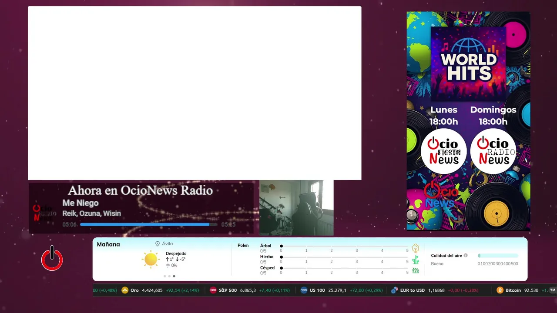Screen dimensions: 557x313
Task: Click the Domingos 18:00h schedule text
Action: click(493, 116)
